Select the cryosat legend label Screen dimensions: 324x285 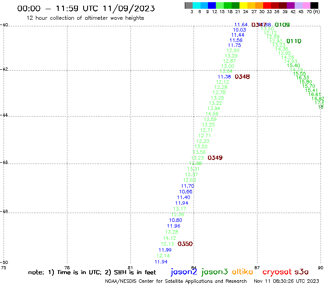click(x=277, y=272)
